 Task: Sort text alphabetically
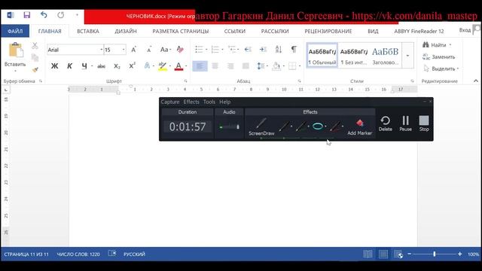click(279, 50)
